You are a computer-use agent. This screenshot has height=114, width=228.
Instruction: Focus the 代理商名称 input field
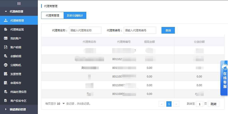[x=85, y=30]
